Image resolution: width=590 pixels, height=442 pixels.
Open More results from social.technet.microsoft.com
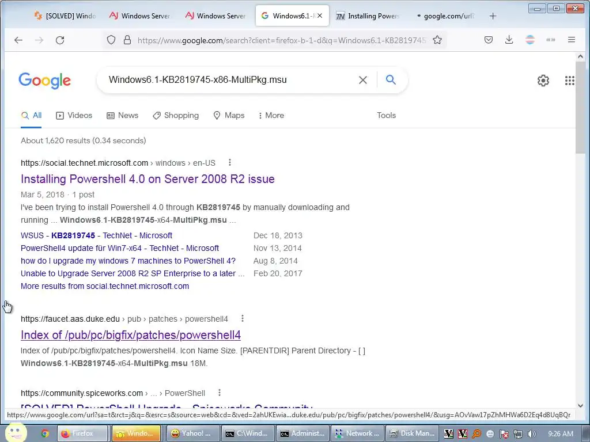tap(105, 286)
